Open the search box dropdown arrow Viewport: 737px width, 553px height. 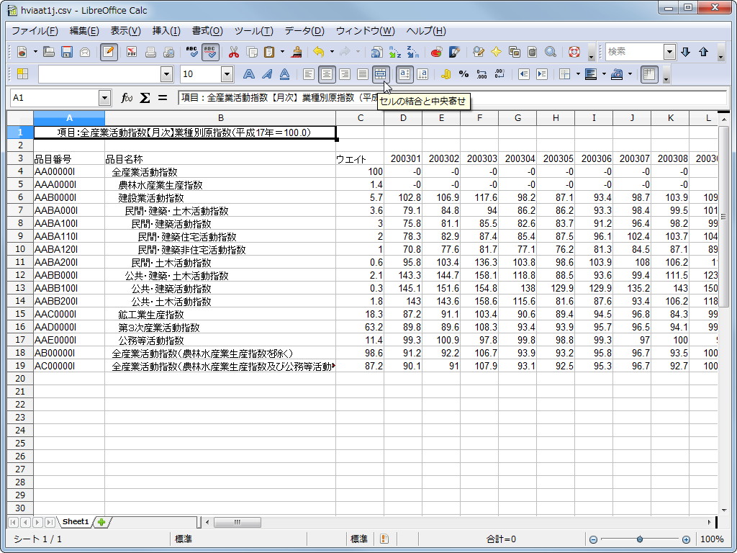(669, 52)
